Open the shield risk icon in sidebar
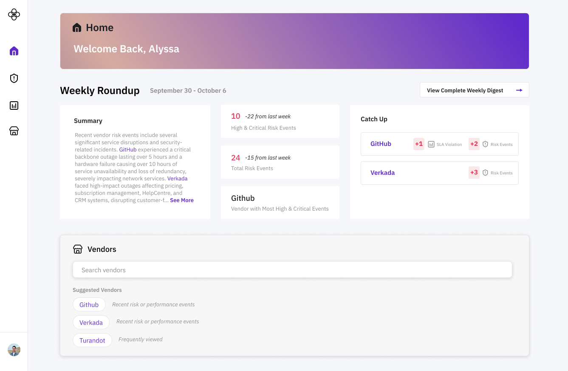The width and height of the screenshot is (568, 371). [x=14, y=78]
